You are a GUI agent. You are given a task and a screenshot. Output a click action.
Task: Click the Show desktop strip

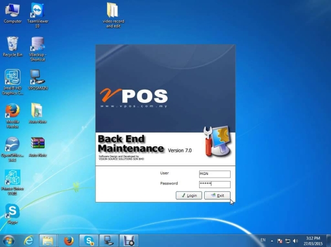[x=329, y=241]
